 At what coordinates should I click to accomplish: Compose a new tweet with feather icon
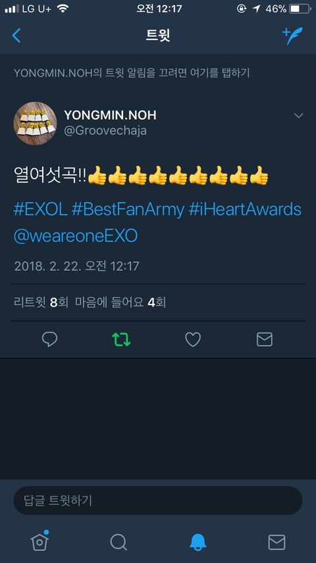(292, 36)
